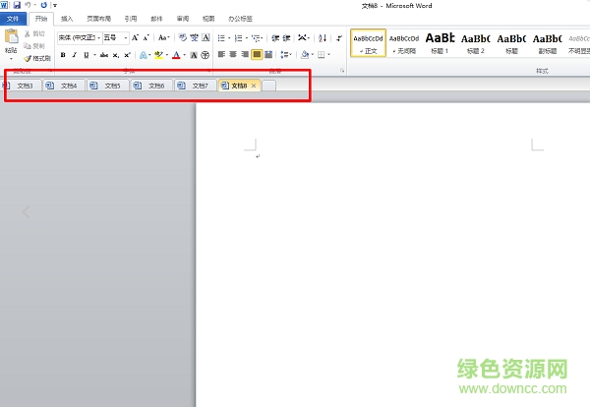
Task: Click the strikethrough abc icon
Action: pyautogui.click(x=102, y=55)
